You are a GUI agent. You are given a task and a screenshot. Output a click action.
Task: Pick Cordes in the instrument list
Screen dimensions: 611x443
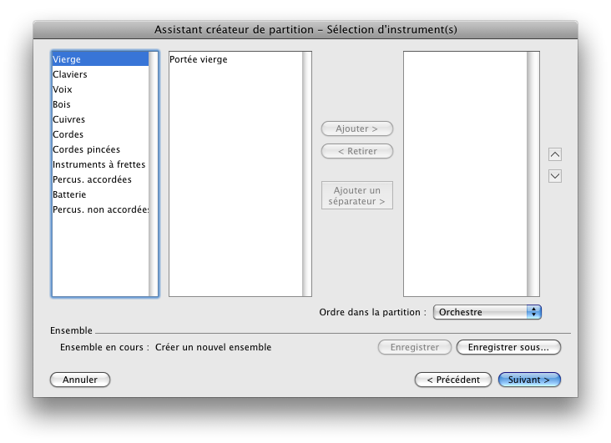tap(68, 134)
